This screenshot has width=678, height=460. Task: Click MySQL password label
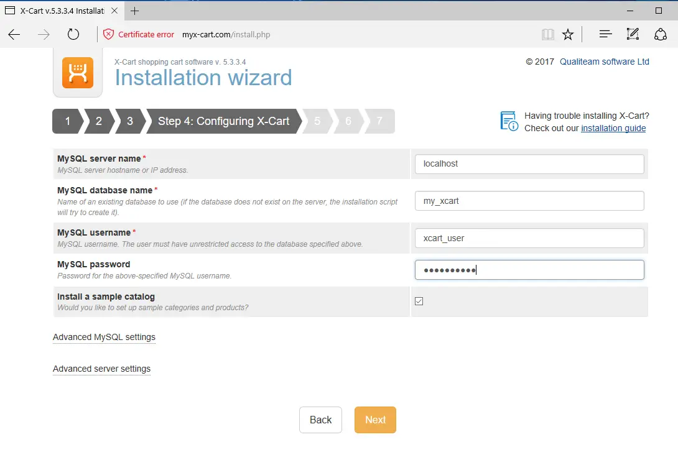pyautogui.click(x=93, y=264)
